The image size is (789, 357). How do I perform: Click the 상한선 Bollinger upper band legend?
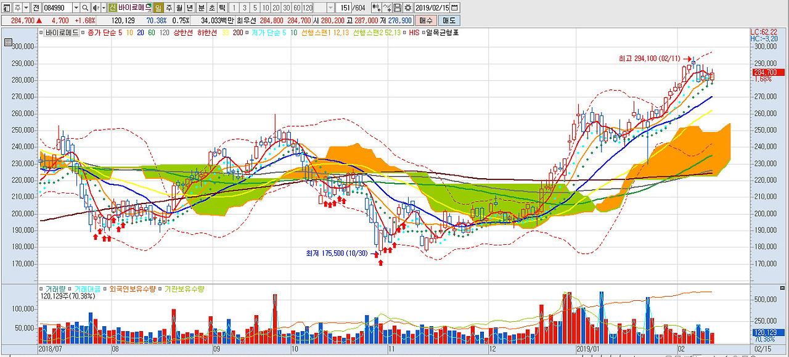pos(184,33)
